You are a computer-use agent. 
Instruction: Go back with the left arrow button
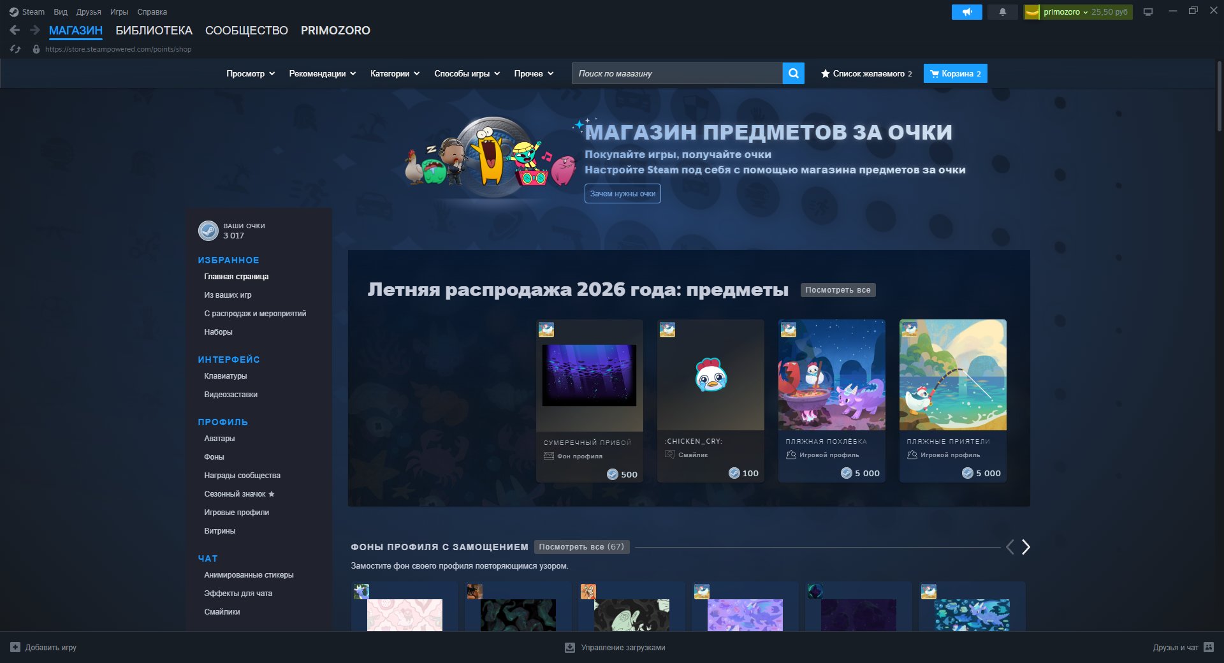pos(15,30)
